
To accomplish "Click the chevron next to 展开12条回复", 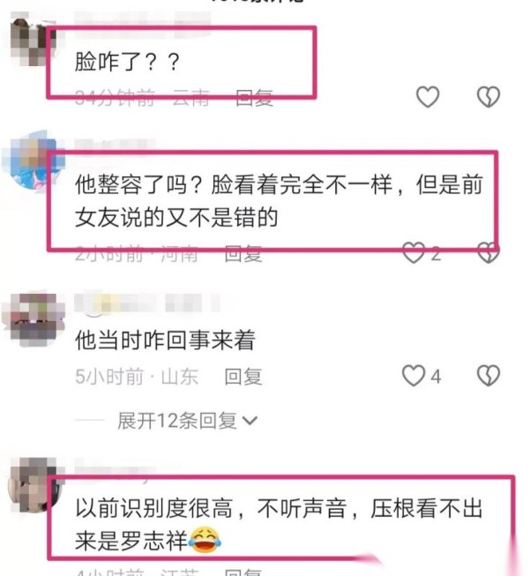I will tap(250, 421).
